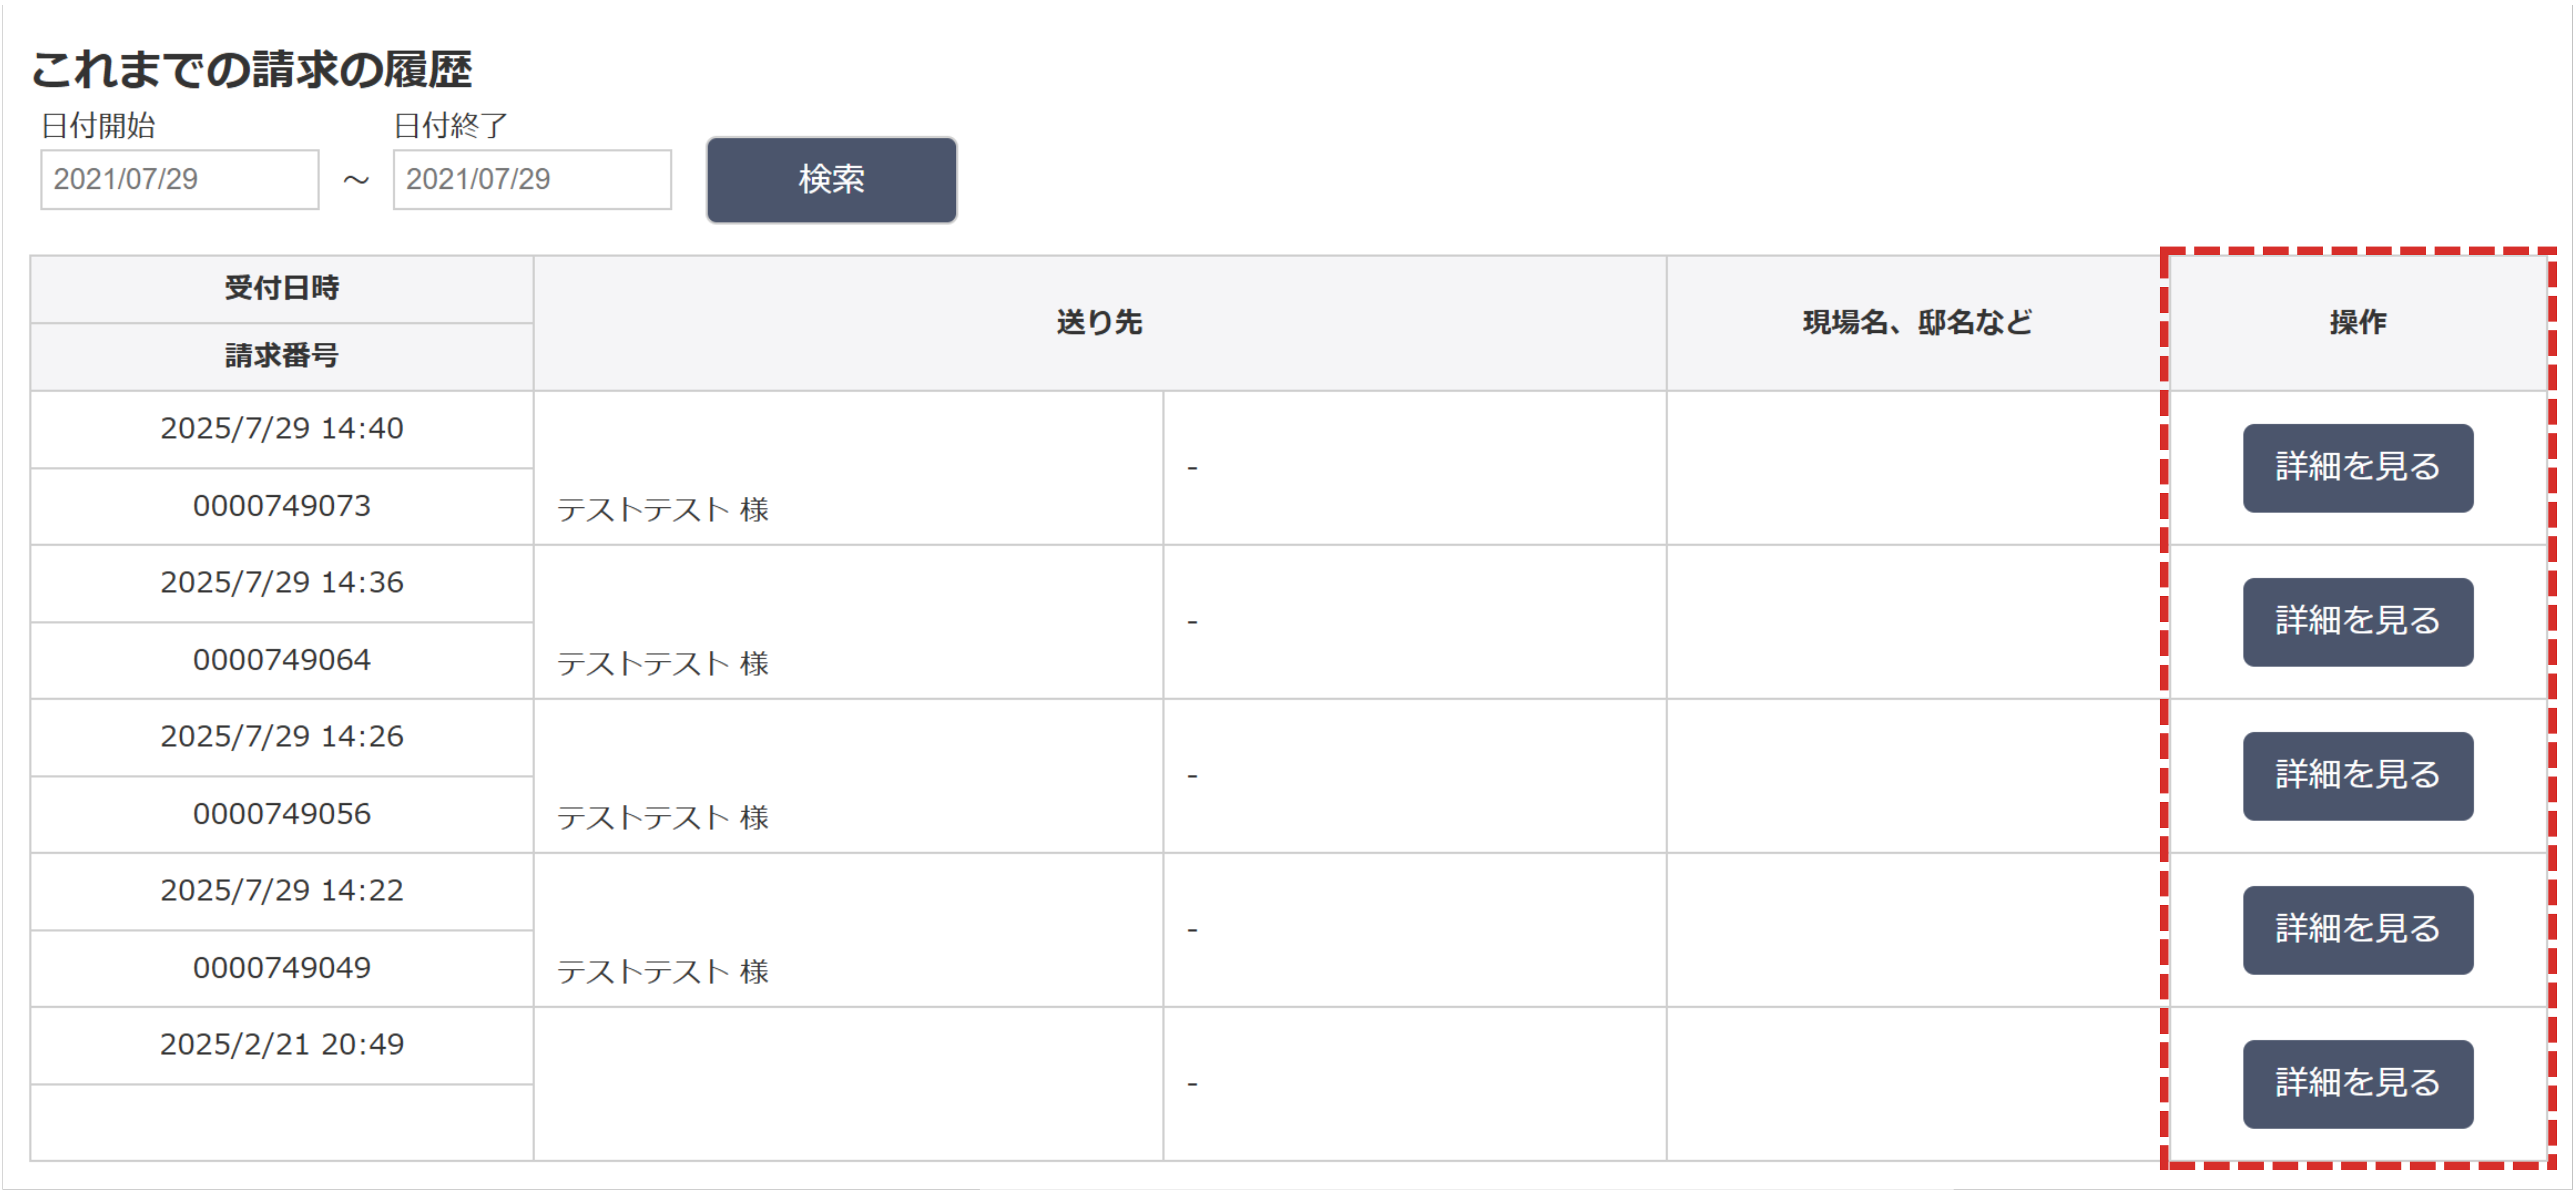The height and width of the screenshot is (1194, 2576).
Task: Click the 操作 column header
Action: pos(2357,323)
